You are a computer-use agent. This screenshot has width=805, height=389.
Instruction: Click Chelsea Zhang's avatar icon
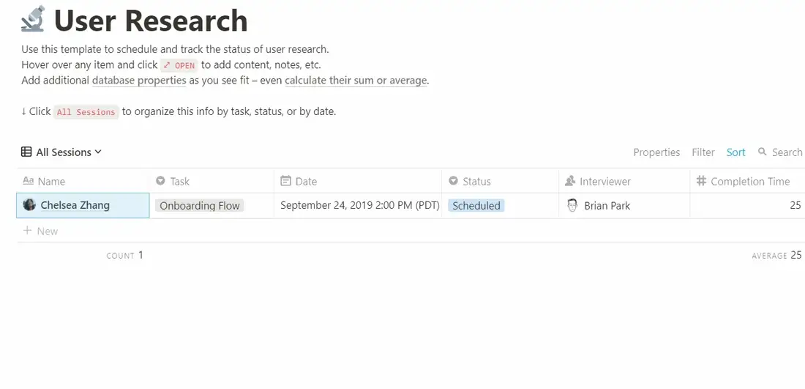click(x=29, y=204)
